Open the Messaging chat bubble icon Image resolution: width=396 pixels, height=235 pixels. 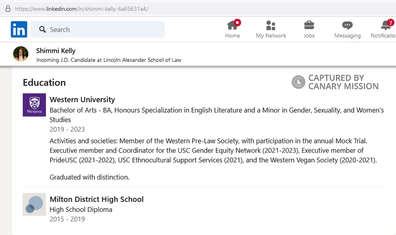pyautogui.click(x=347, y=25)
